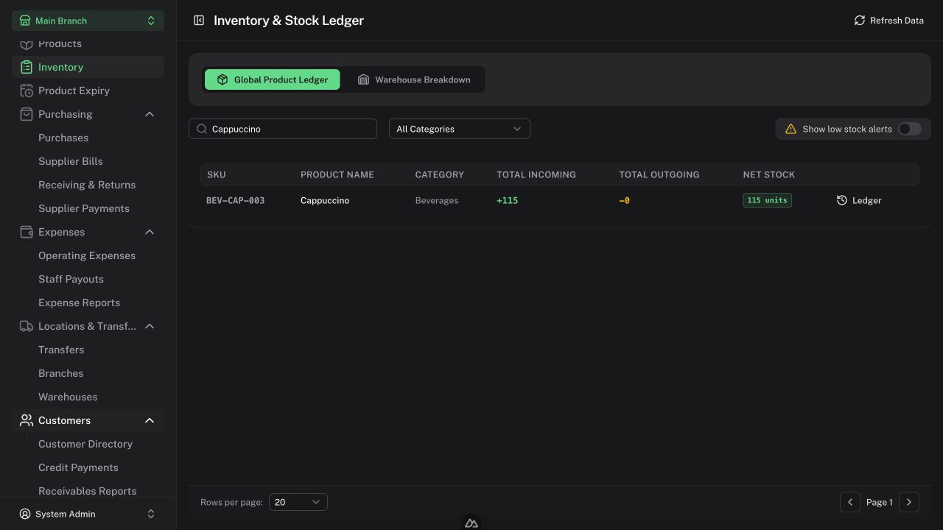The width and height of the screenshot is (943, 530).
Task: Click the Purchasing bag icon
Action: coord(27,114)
